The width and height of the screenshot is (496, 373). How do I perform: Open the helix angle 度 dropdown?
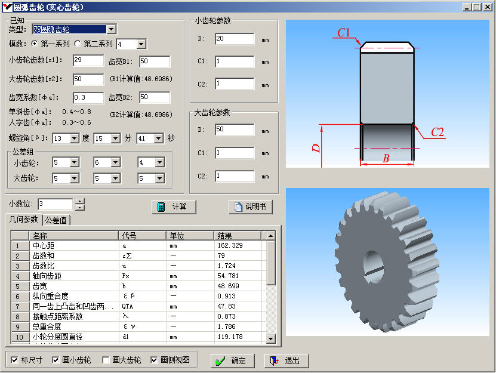(x=74, y=138)
